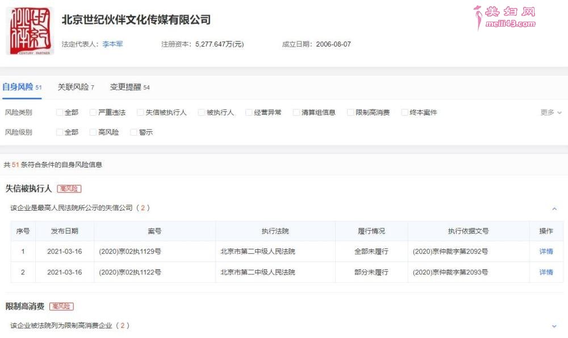Switch to 自身风险 tab
This screenshot has height=338, width=568.
tap(22, 87)
